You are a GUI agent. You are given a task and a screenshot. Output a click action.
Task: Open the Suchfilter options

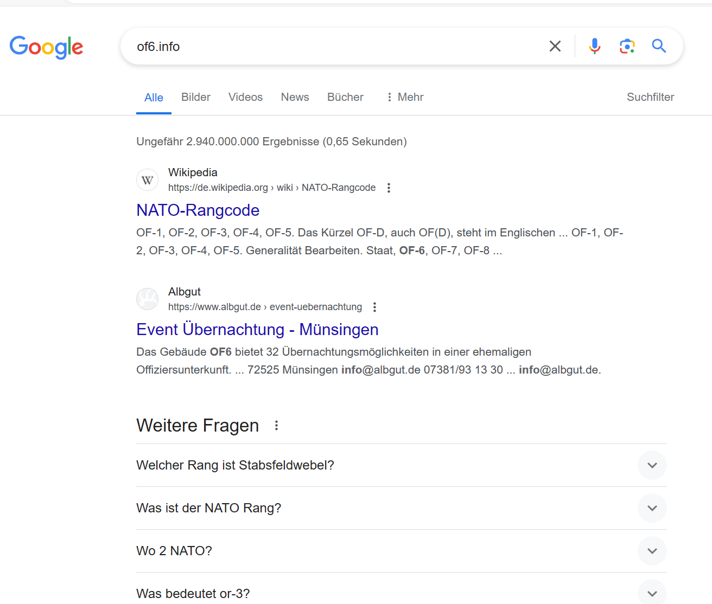650,97
